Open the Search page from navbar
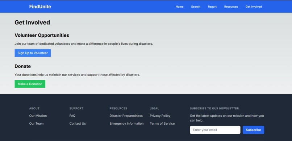Screen dimensions: 292x141 [196, 7]
